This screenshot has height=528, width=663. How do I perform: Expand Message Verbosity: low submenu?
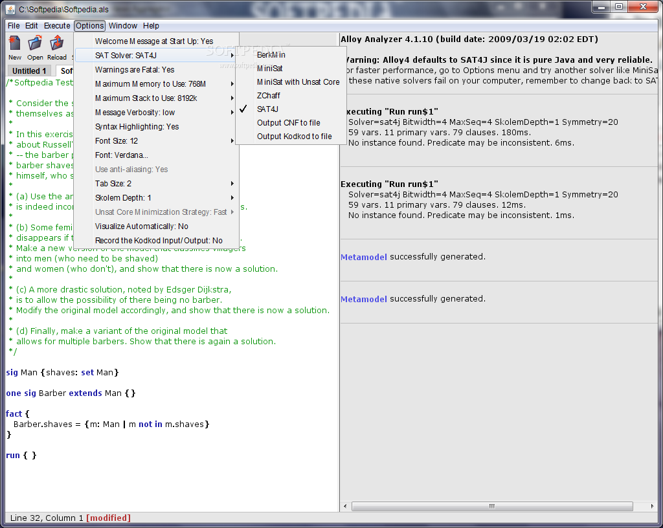tap(157, 113)
